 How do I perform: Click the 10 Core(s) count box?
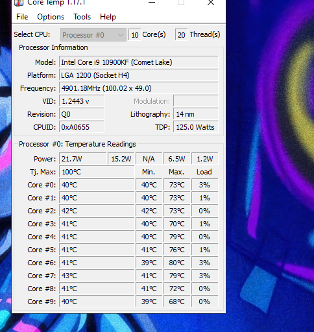135,35
